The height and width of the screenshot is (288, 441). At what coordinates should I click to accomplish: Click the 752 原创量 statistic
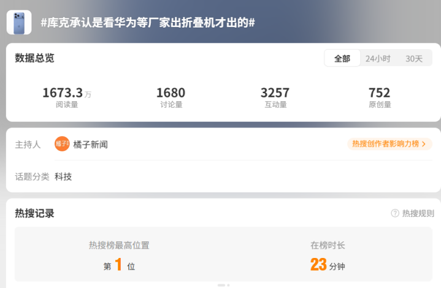[x=380, y=97]
